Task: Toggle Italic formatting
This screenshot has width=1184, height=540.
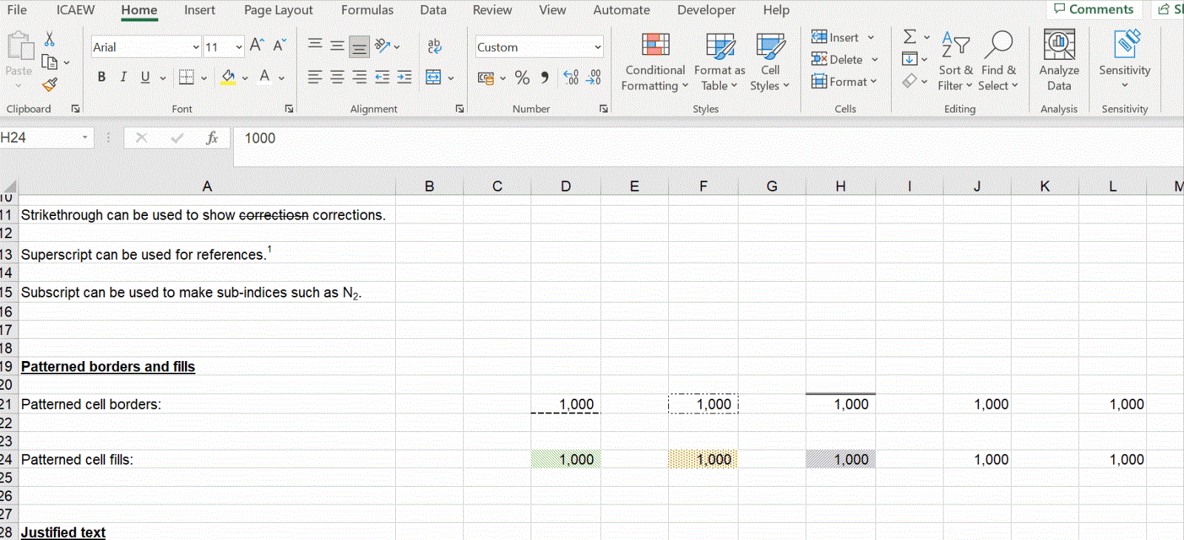Action: [x=123, y=77]
